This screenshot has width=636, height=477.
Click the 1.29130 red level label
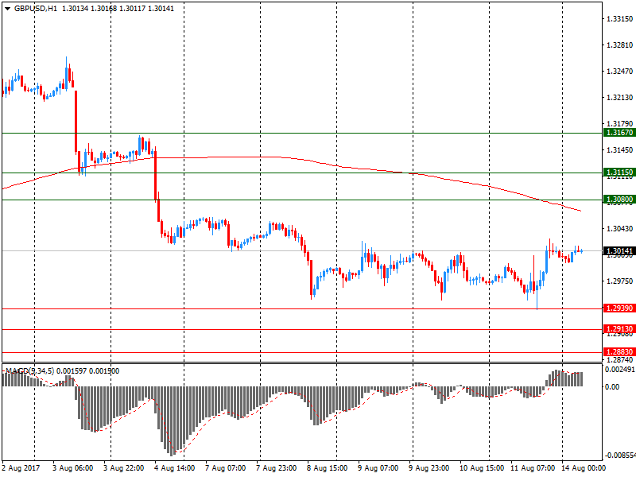(619, 329)
